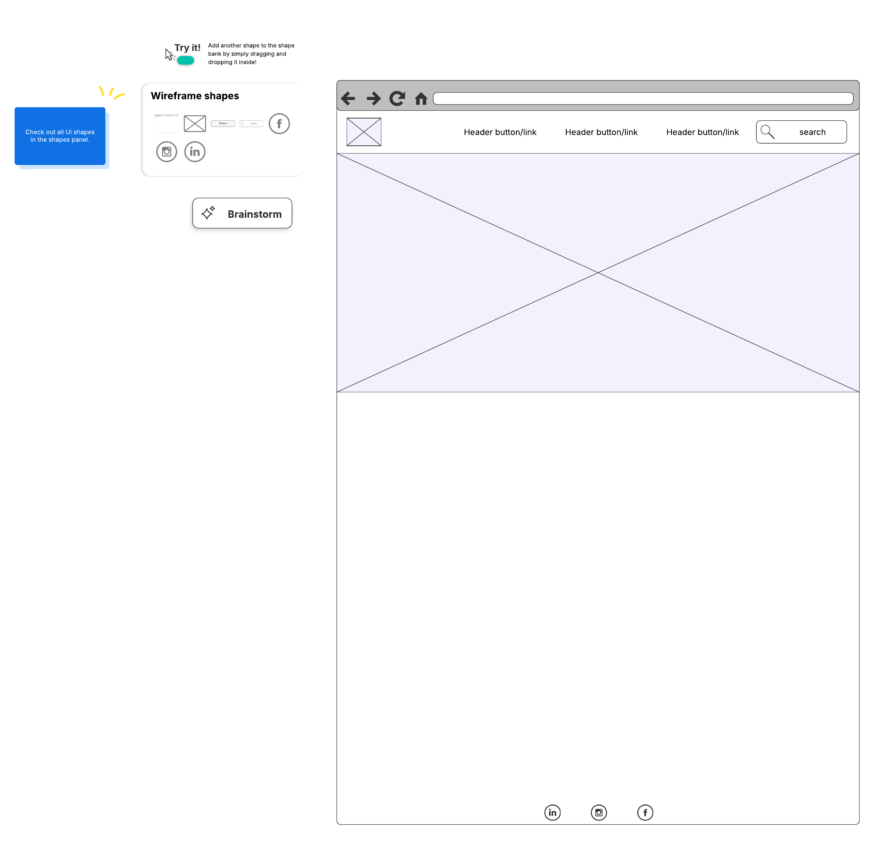Click the Instagram icon in Wireframe shapes

pos(167,151)
